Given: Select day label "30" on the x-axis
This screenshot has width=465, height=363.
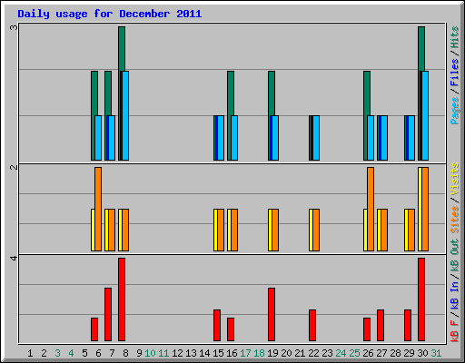Looking at the screenshot, I should (x=422, y=353).
